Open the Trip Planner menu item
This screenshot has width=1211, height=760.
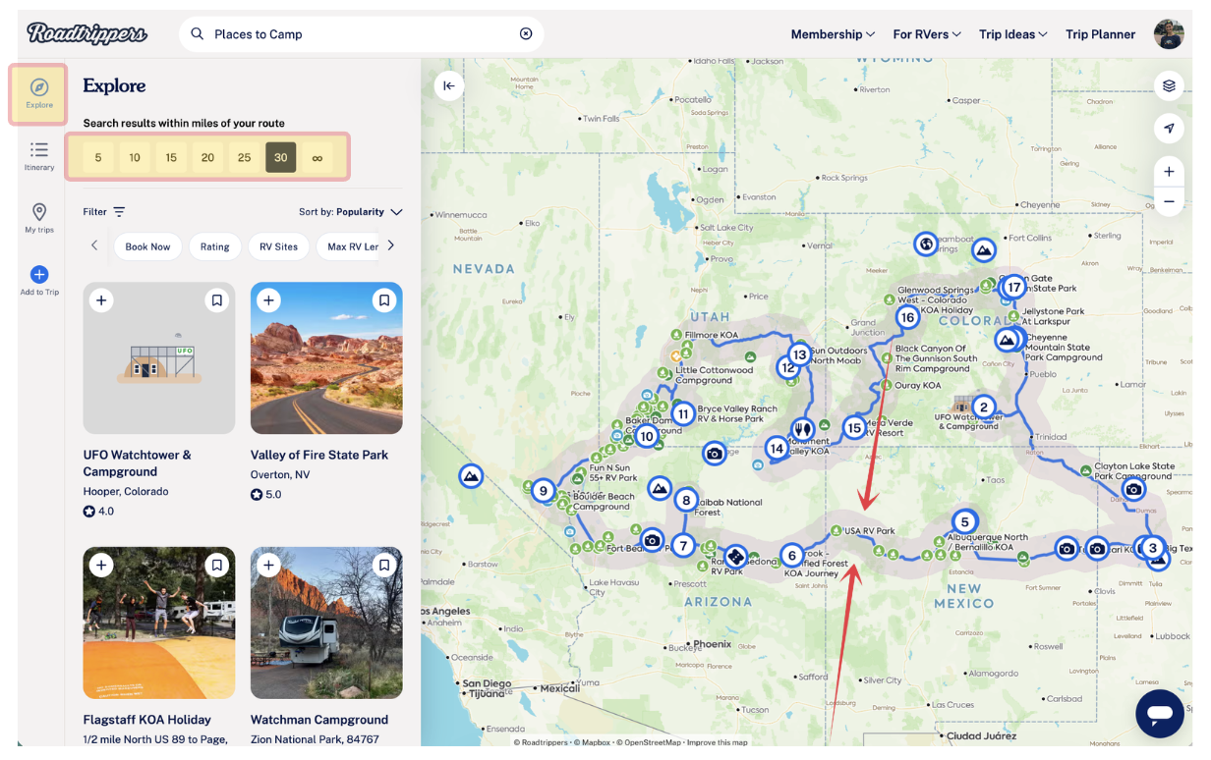click(1100, 33)
